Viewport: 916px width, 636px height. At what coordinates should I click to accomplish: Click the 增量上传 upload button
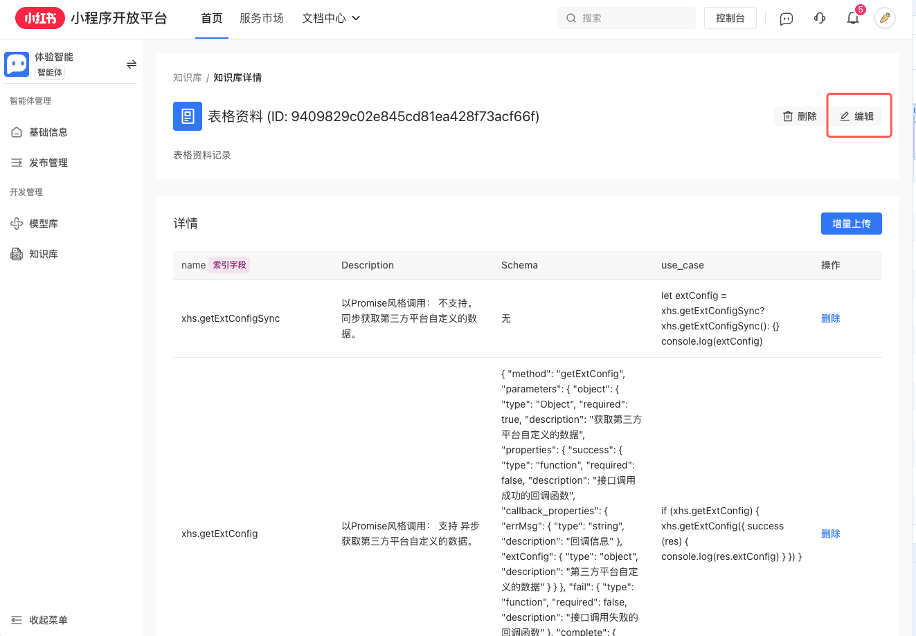point(852,223)
